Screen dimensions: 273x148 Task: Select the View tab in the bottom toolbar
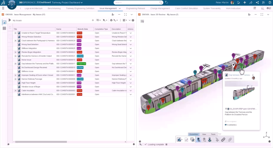pos(204,134)
